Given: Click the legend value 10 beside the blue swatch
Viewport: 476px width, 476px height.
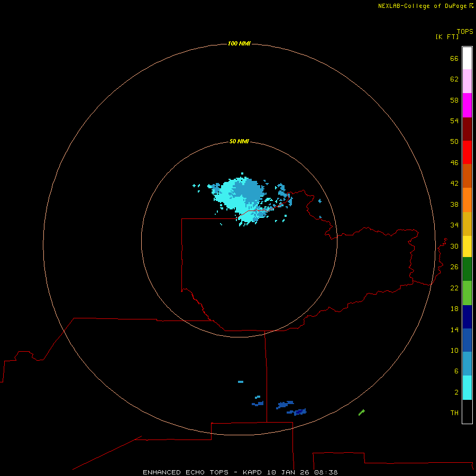Looking at the screenshot, I should click(454, 350).
